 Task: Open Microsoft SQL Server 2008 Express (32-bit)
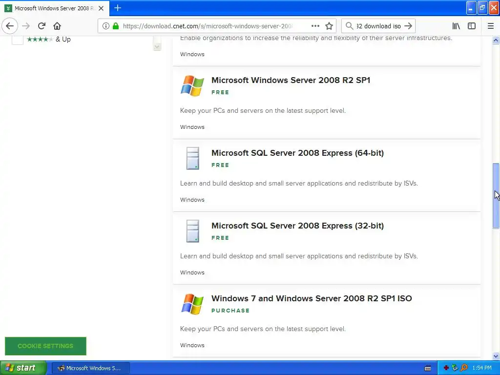coord(297,226)
